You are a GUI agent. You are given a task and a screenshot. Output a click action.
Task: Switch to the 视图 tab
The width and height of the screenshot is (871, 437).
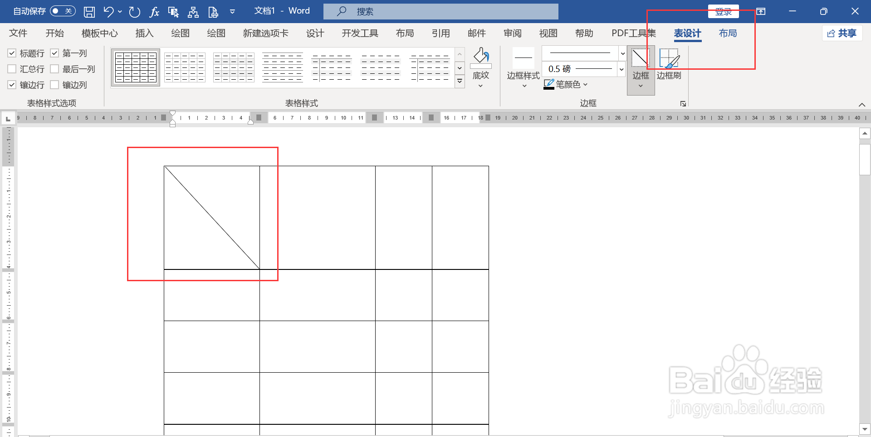point(548,33)
